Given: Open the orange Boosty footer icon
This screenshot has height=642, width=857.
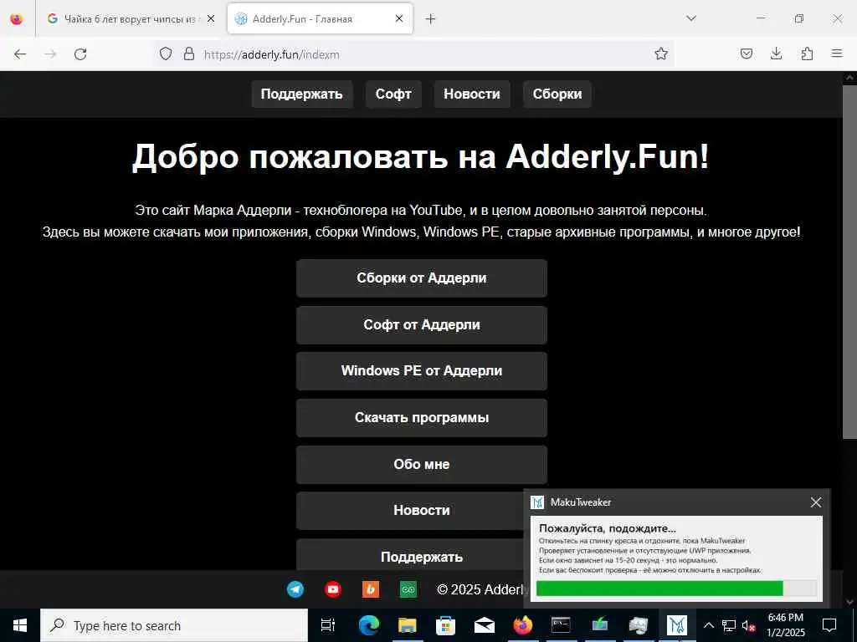Looking at the screenshot, I should [371, 589].
